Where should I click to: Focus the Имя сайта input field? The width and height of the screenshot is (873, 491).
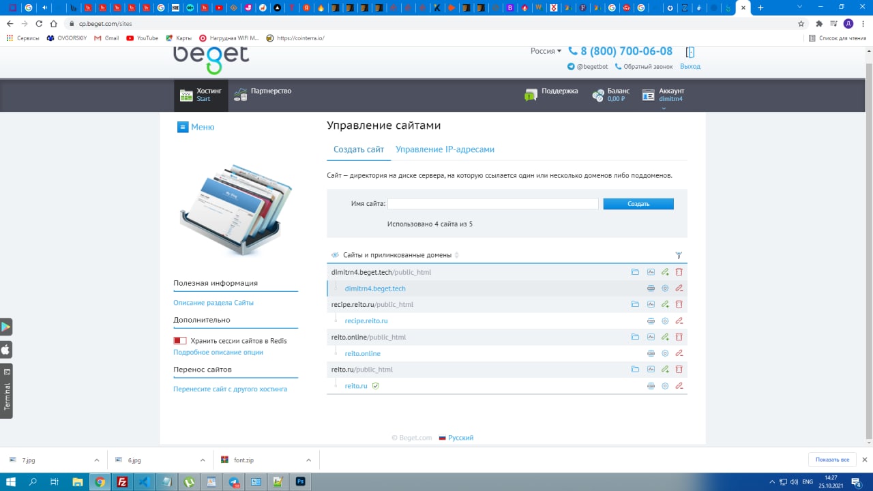pyautogui.click(x=492, y=204)
